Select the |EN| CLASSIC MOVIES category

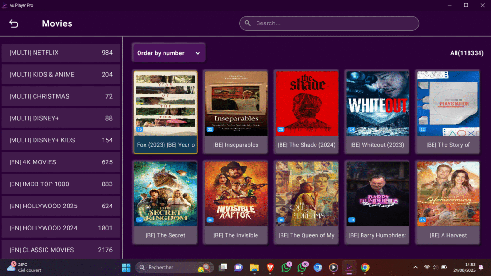pyautogui.click(x=61, y=250)
